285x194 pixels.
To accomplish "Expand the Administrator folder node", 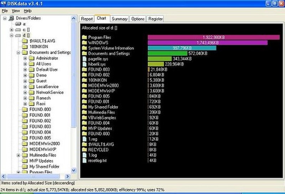I will 25,58.
